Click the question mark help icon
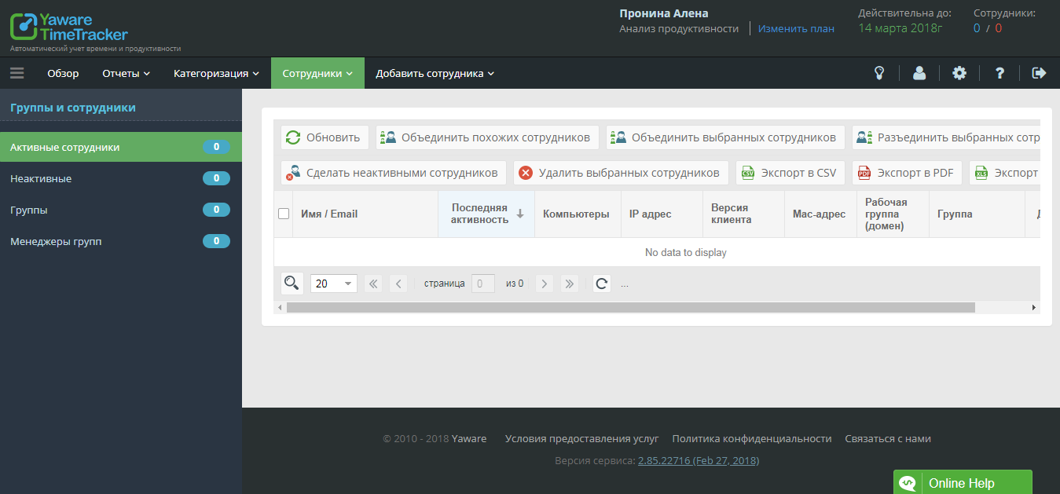The width and height of the screenshot is (1060, 494). pyautogui.click(x=999, y=73)
